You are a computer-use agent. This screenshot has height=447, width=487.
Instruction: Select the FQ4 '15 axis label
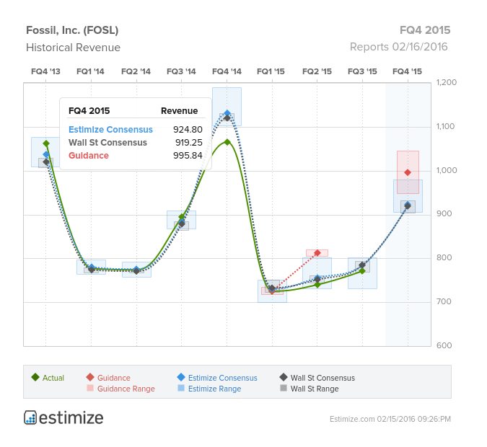(x=407, y=71)
